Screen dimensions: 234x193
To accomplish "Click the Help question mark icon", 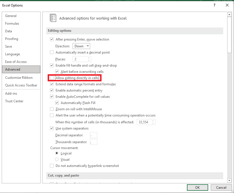I will [x=214, y=5].
